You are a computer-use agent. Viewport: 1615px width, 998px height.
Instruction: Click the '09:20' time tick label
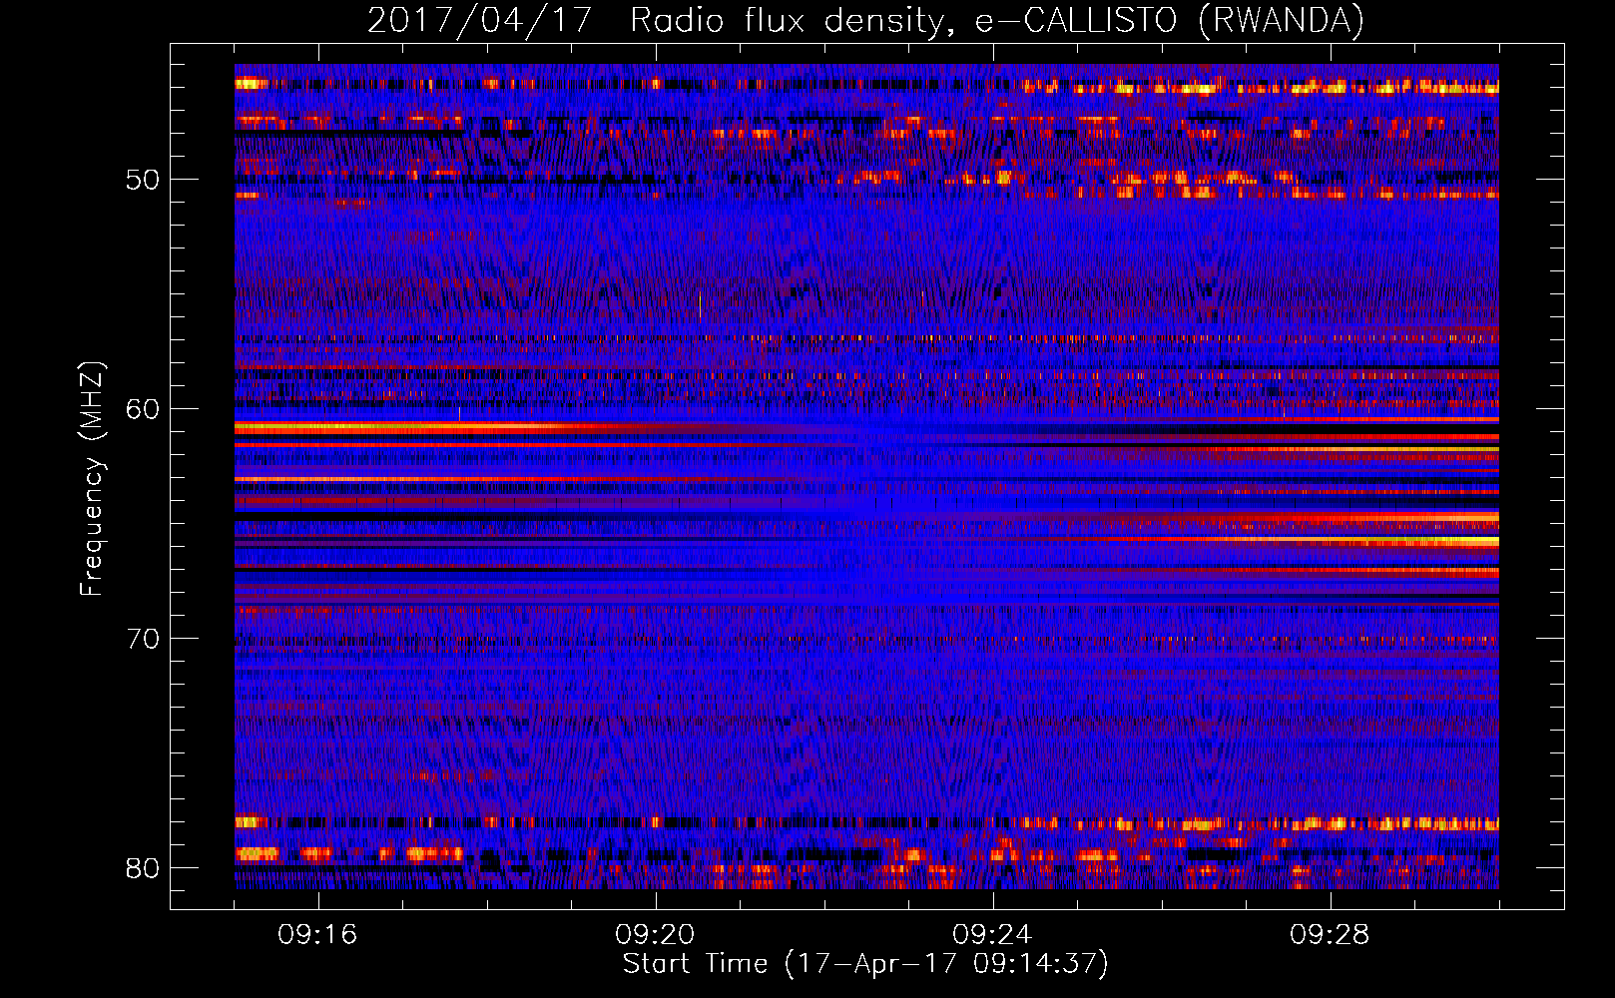point(655,935)
